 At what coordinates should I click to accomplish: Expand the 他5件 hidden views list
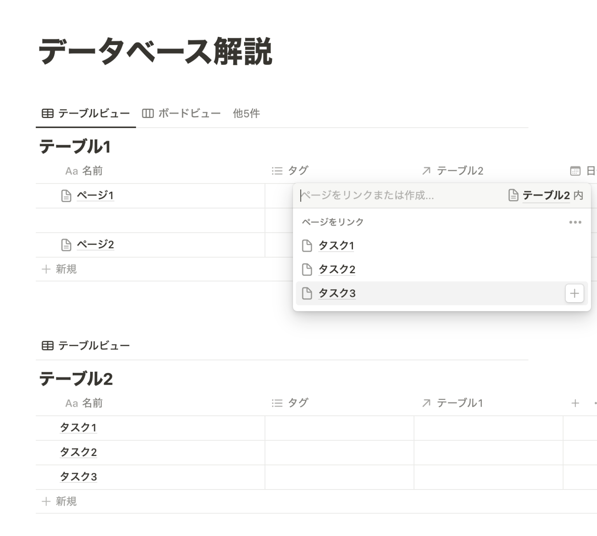(x=246, y=113)
